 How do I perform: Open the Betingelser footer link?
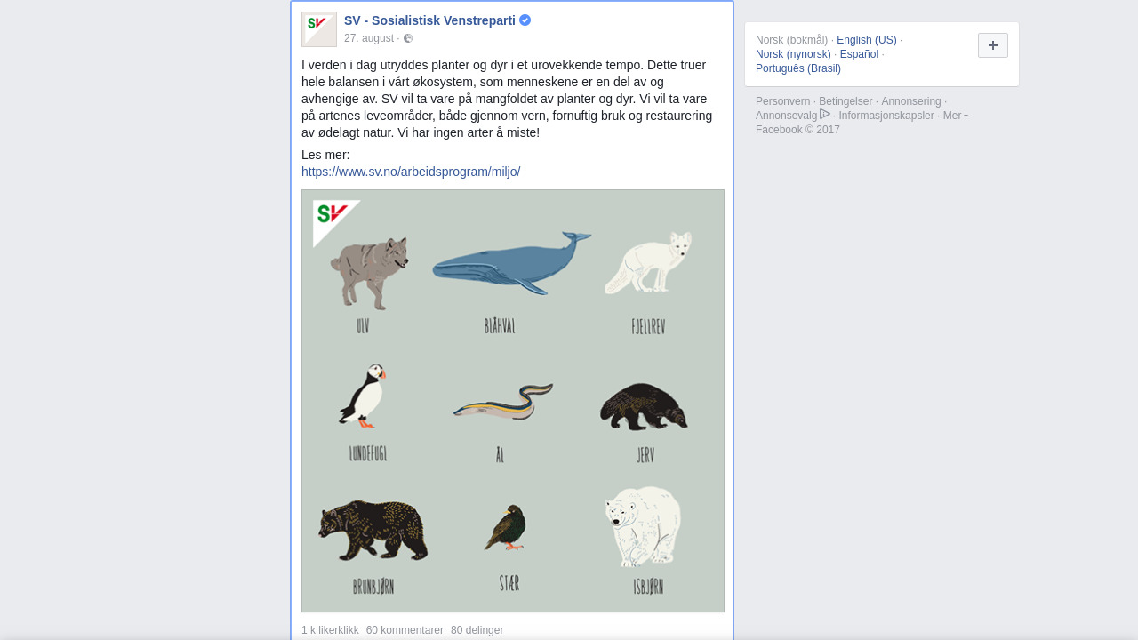point(845,101)
